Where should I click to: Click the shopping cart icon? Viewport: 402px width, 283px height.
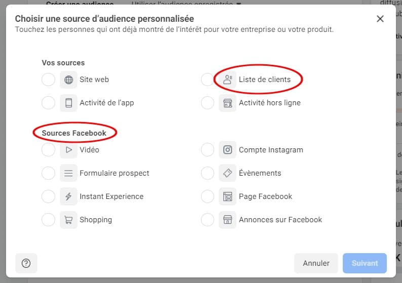coord(68,220)
